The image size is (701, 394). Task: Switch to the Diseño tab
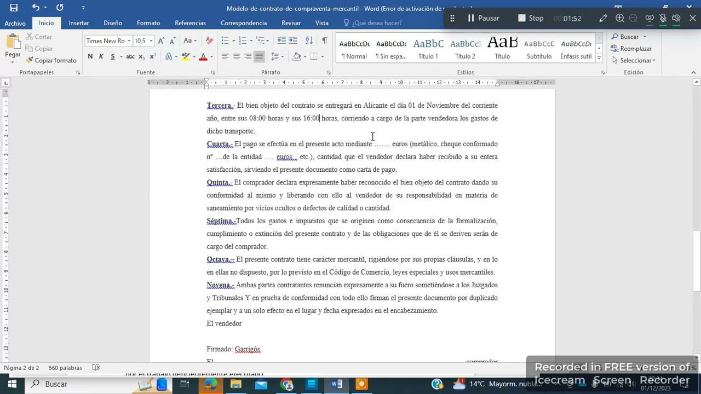113,23
